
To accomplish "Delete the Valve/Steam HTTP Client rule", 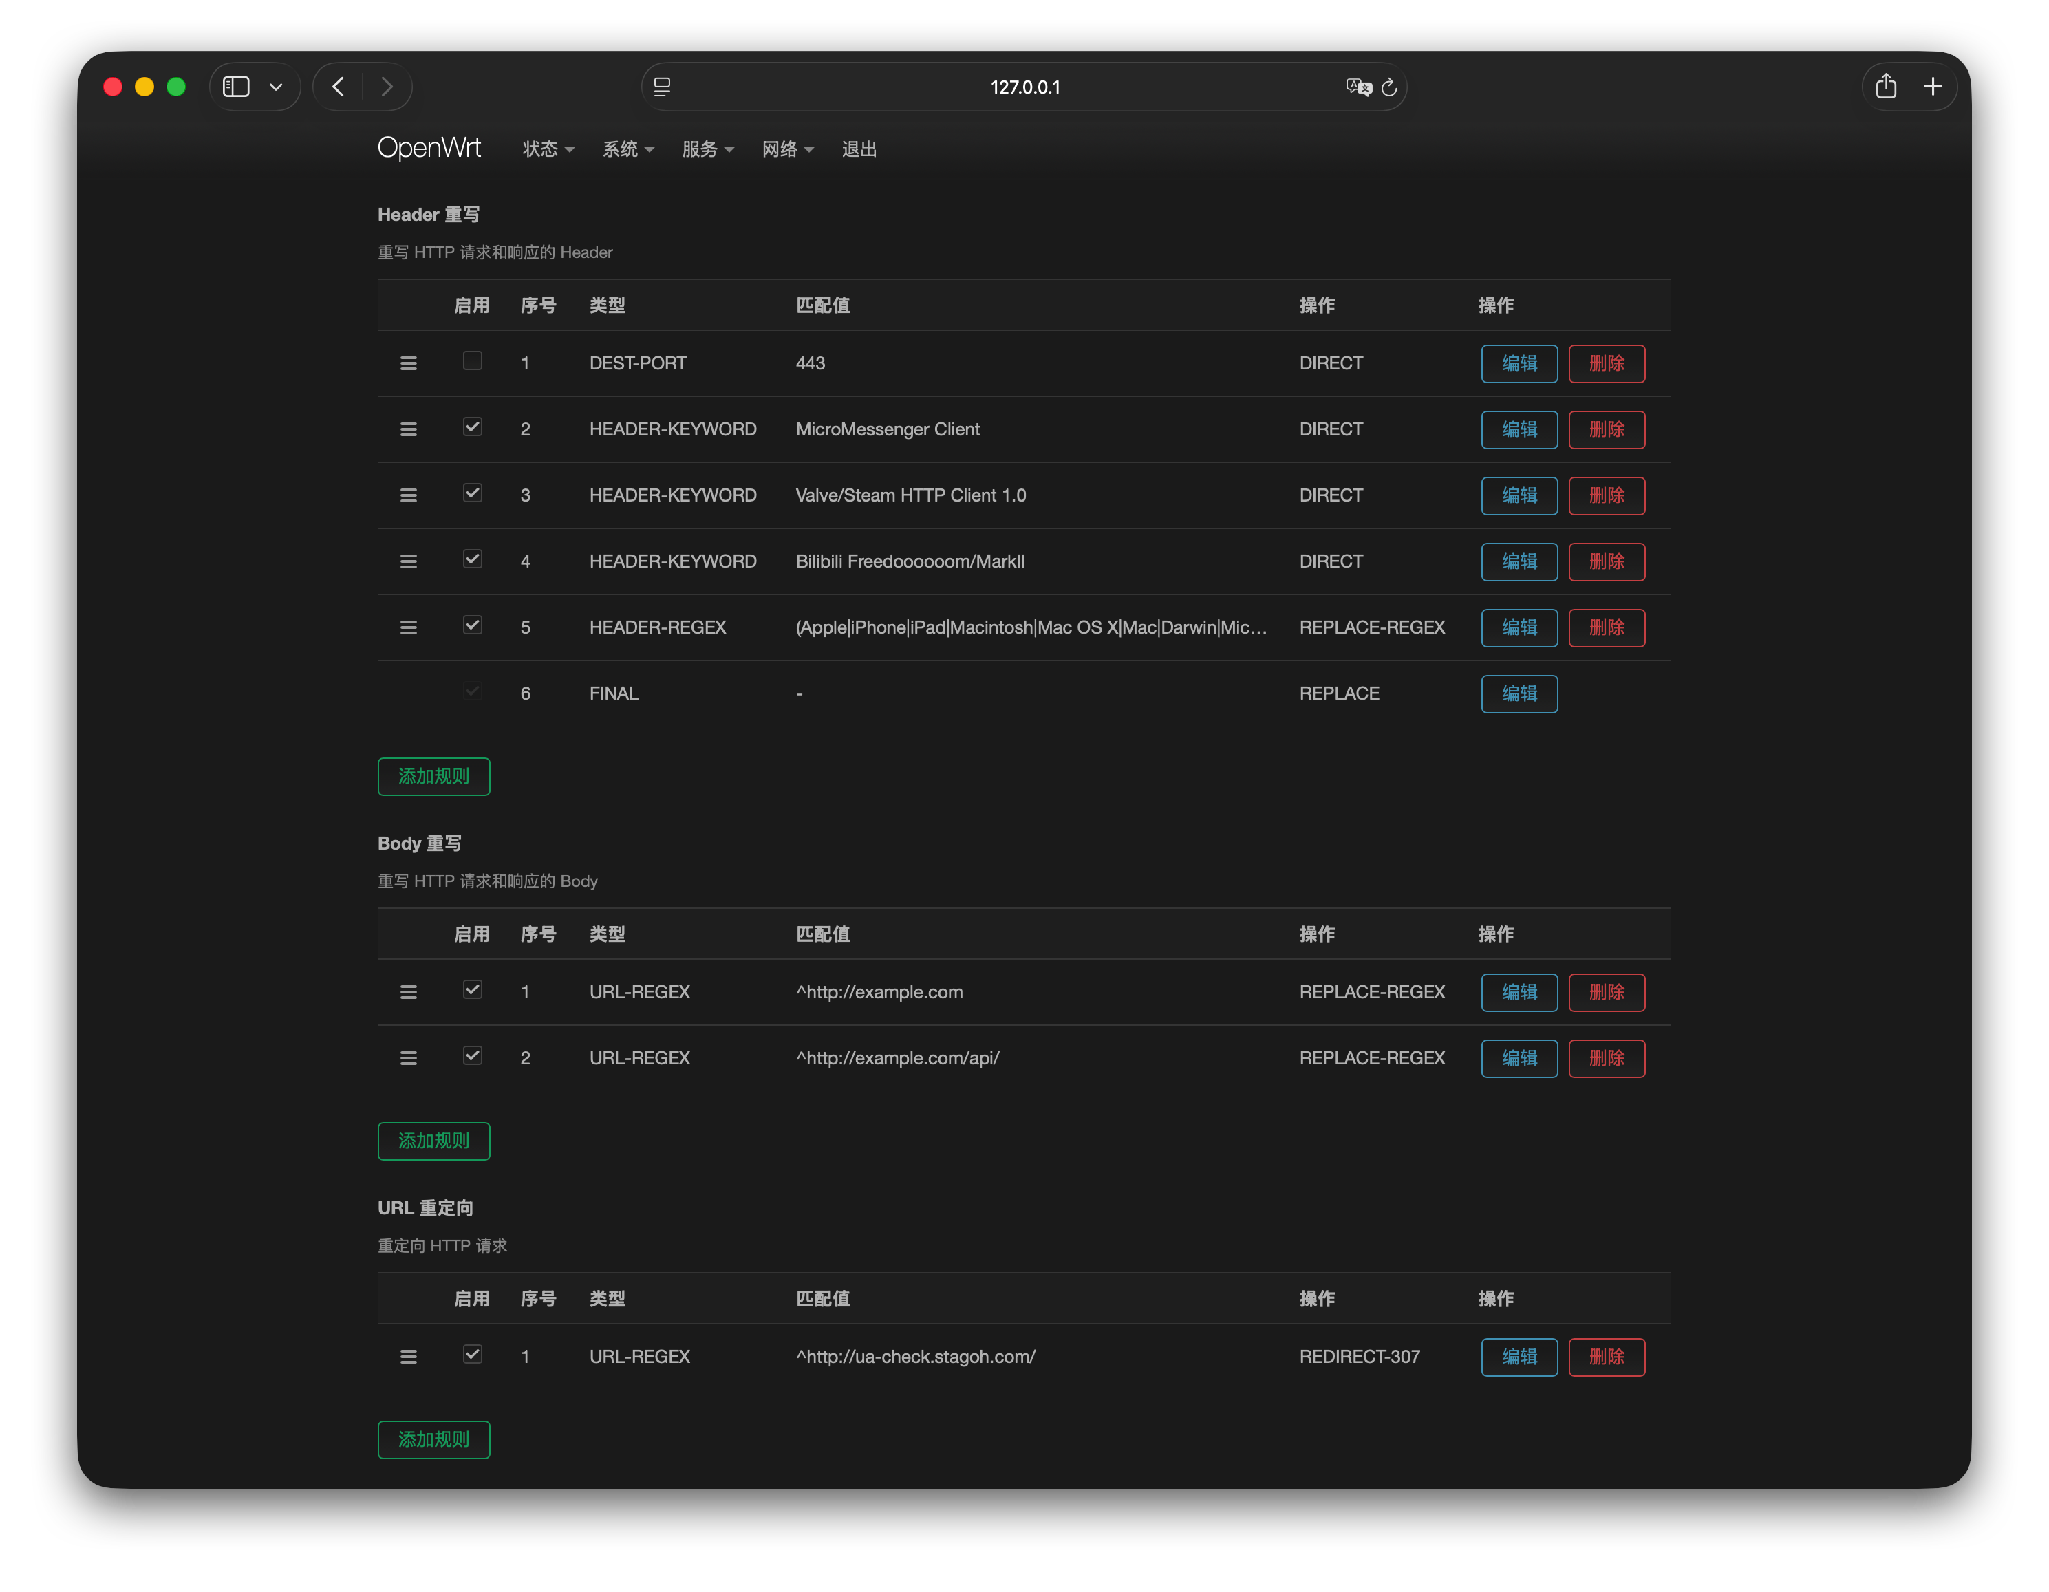I will pos(1606,495).
